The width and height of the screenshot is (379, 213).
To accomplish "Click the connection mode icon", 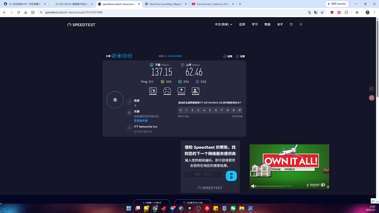I will click(129, 102).
